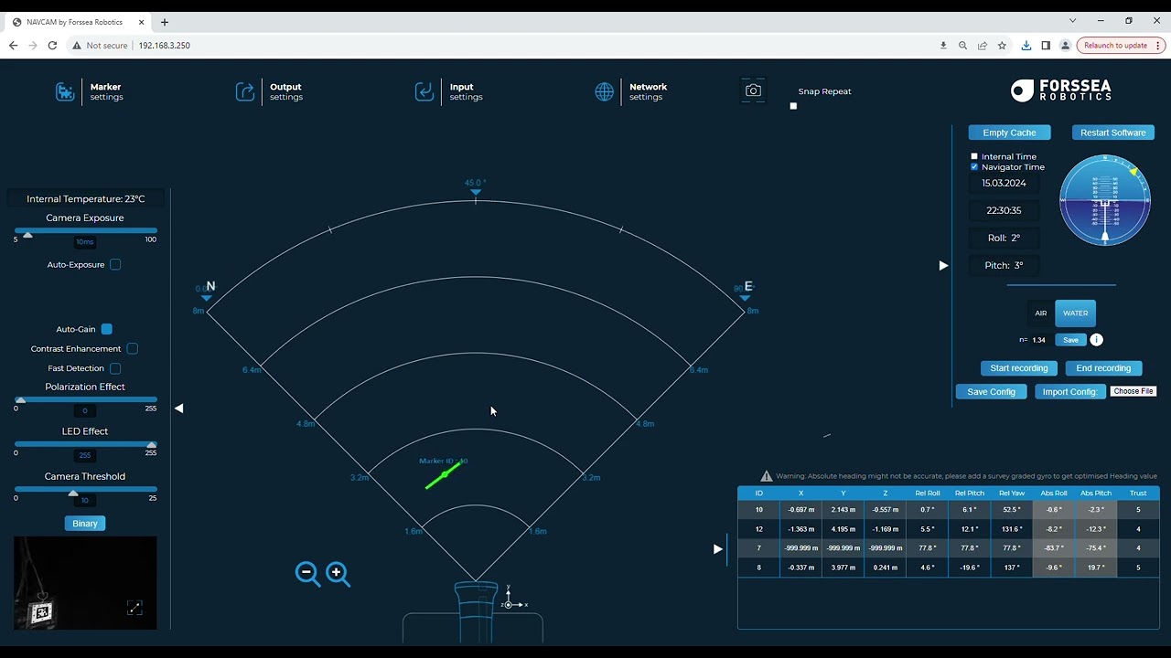Click Restart Software button
Screen dimensions: 1171x658
pos(1112,133)
